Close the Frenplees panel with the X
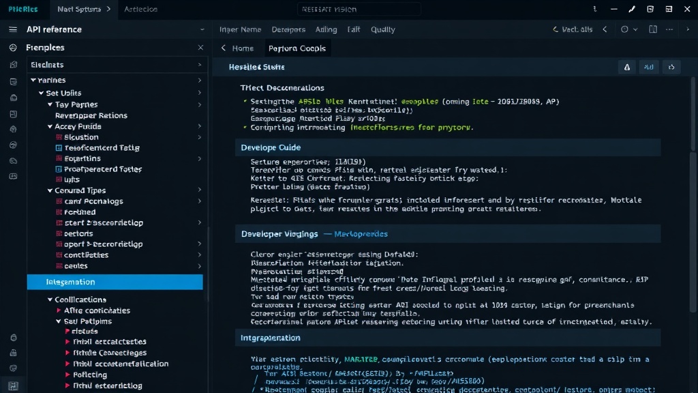 pos(200,48)
